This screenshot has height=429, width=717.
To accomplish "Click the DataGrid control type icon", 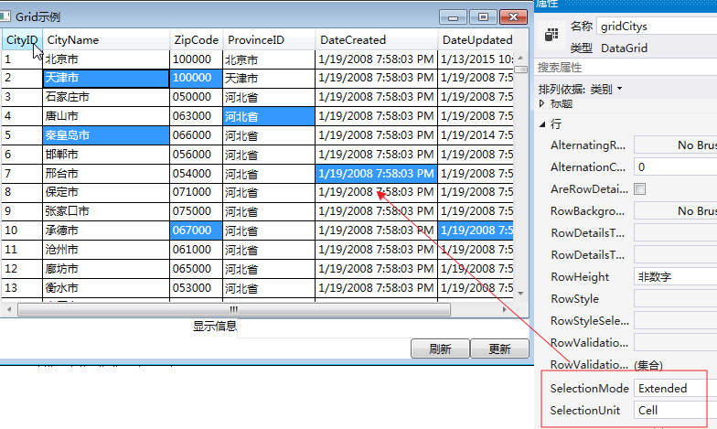I will (551, 36).
